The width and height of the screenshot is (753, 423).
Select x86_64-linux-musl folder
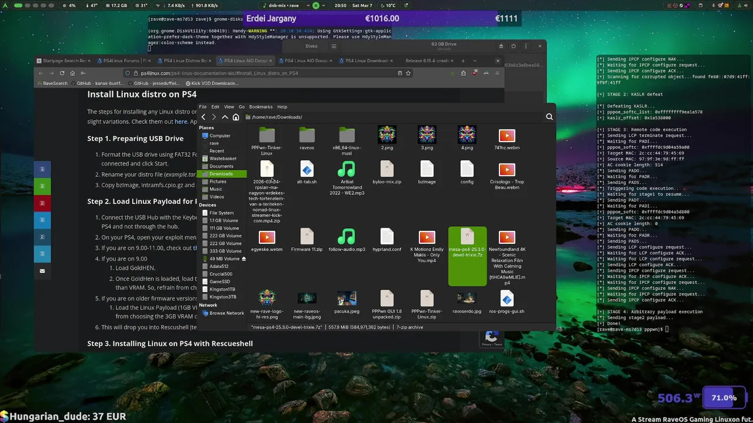click(x=346, y=140)
